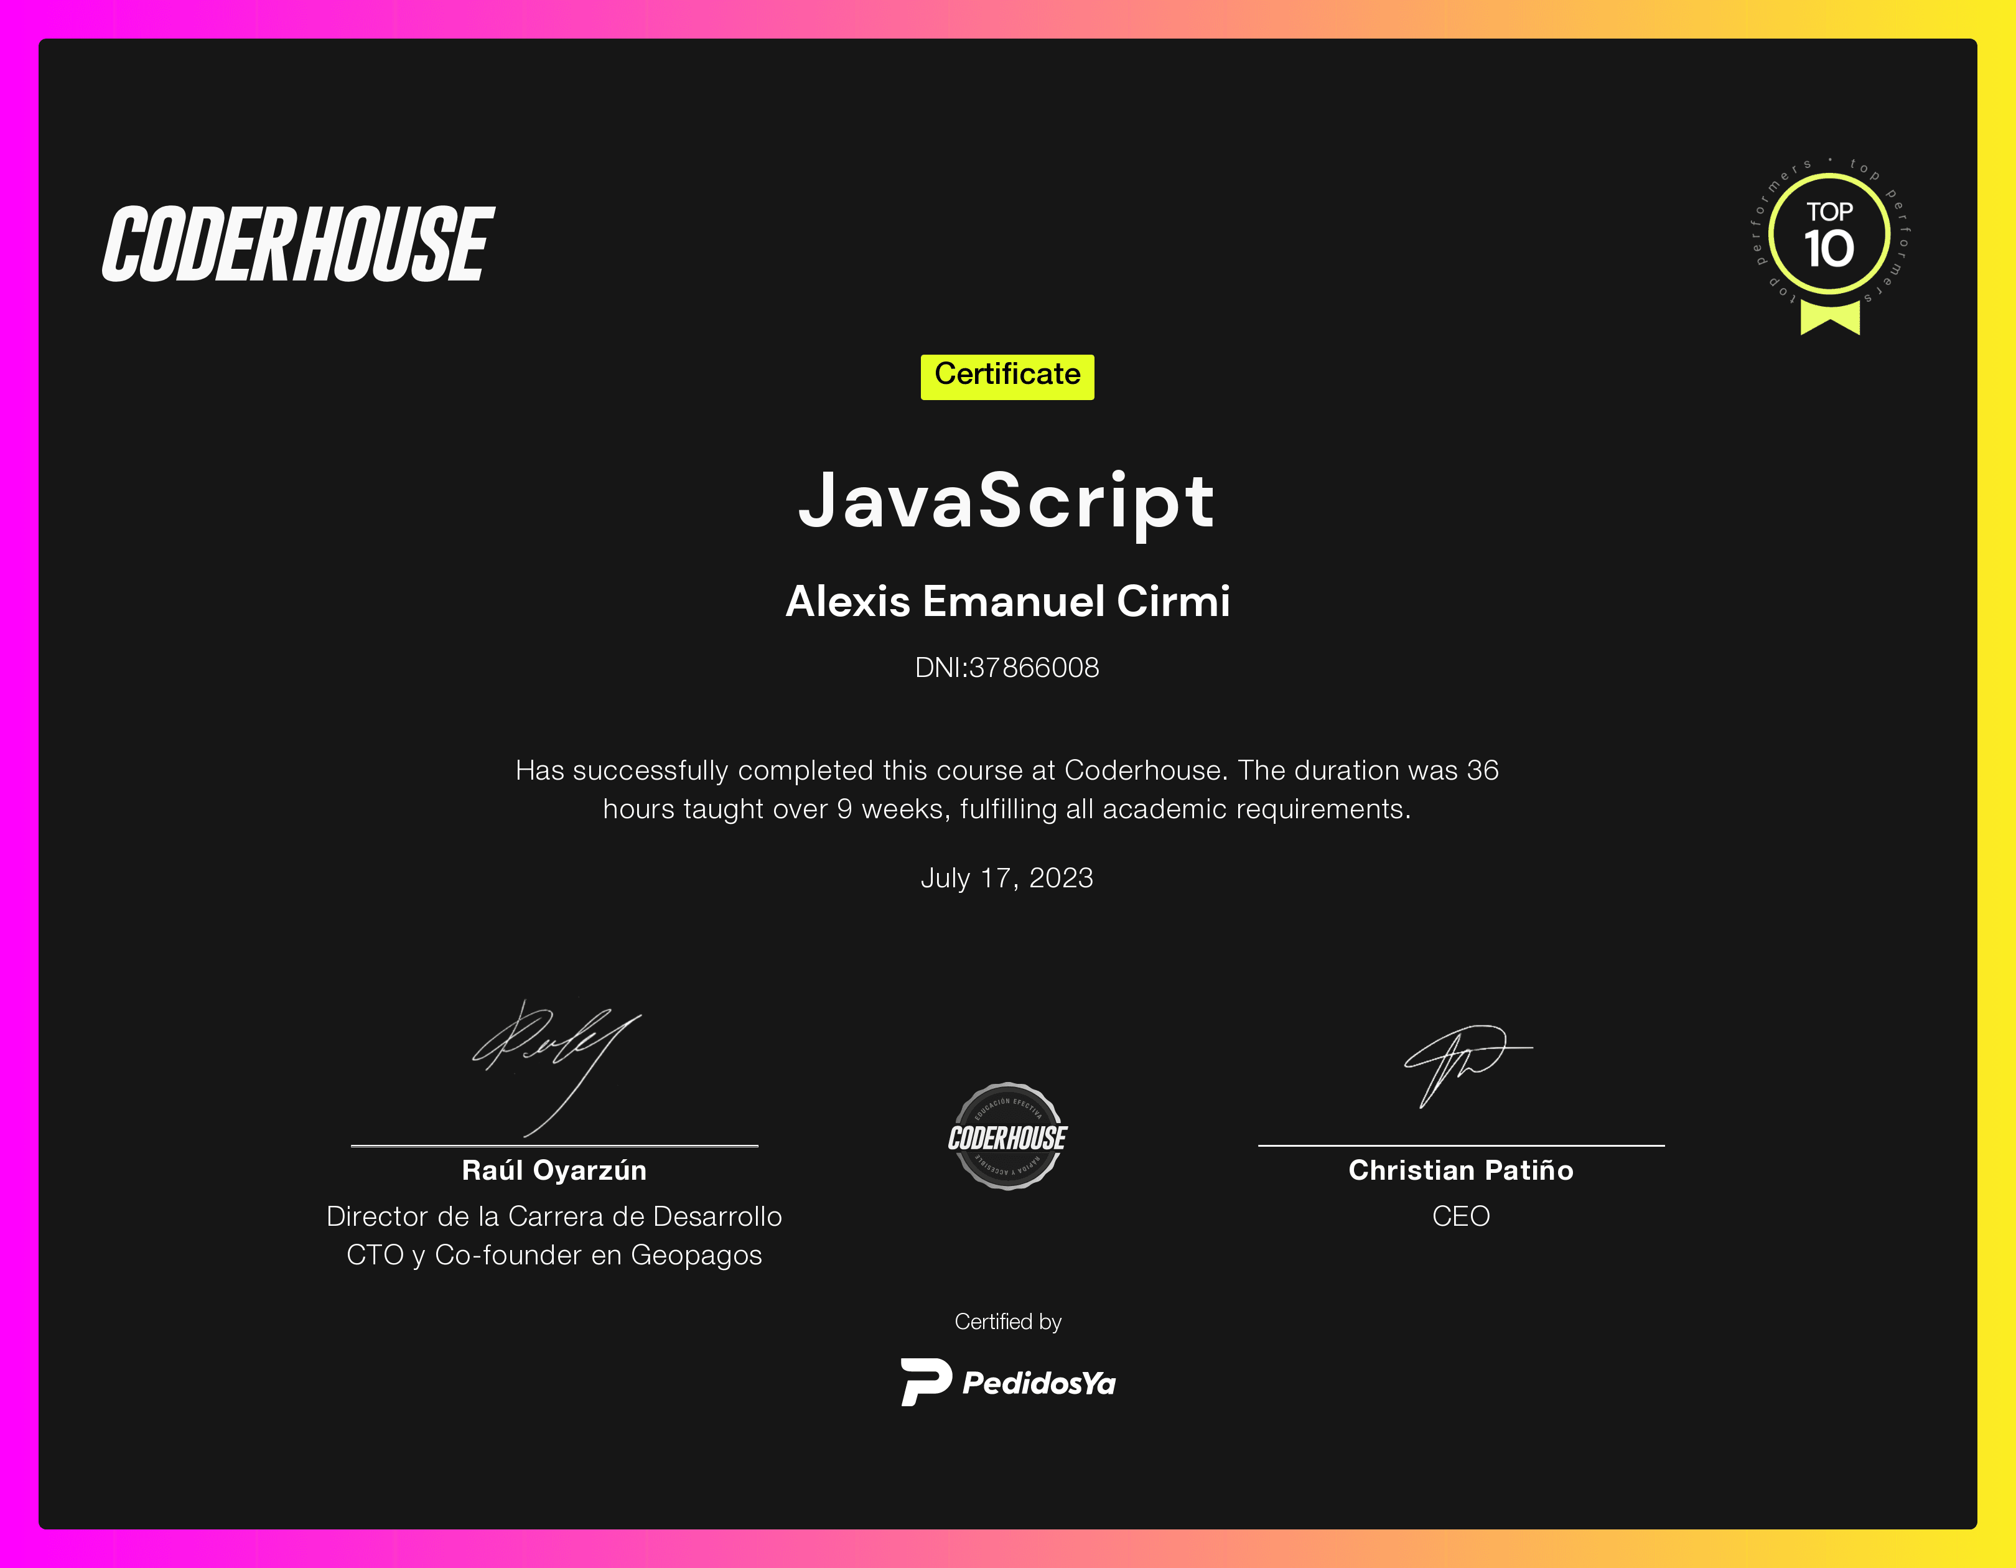Image resolution: width=2016 pixels, height=1568 pixels.
Task: Click the Top 10 performers badge
Action: [x=1831, y=246]
